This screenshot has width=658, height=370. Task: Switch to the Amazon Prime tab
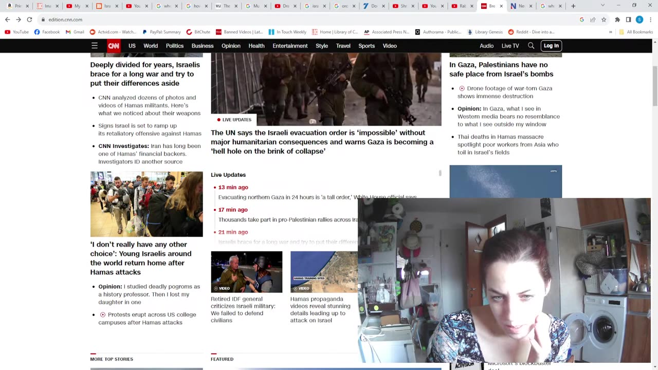tap(16, 6)
